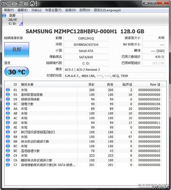Click raw value 0000000005B4

(x=149, y=109)
